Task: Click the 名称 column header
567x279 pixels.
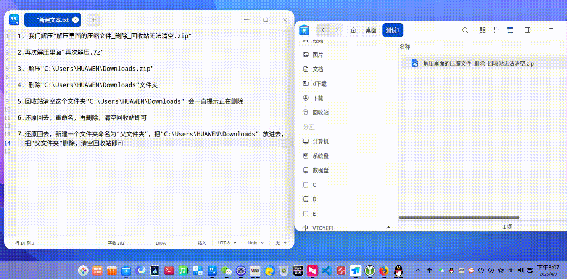Action: pos(405,46)
